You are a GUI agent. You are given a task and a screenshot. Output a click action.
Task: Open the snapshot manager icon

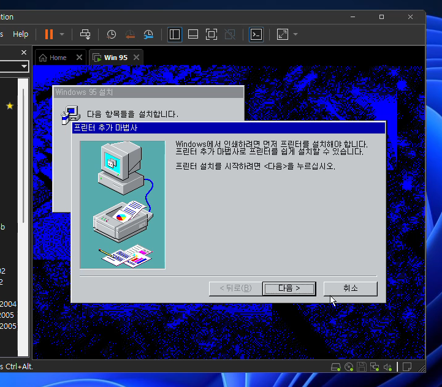click(148, 34)
